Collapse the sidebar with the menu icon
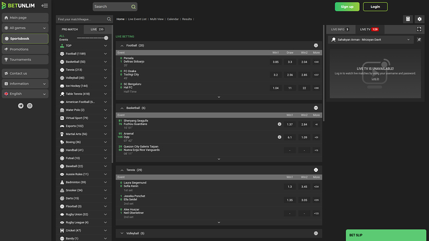This screenshot has height=241, width=429. (x=45, y=6)
